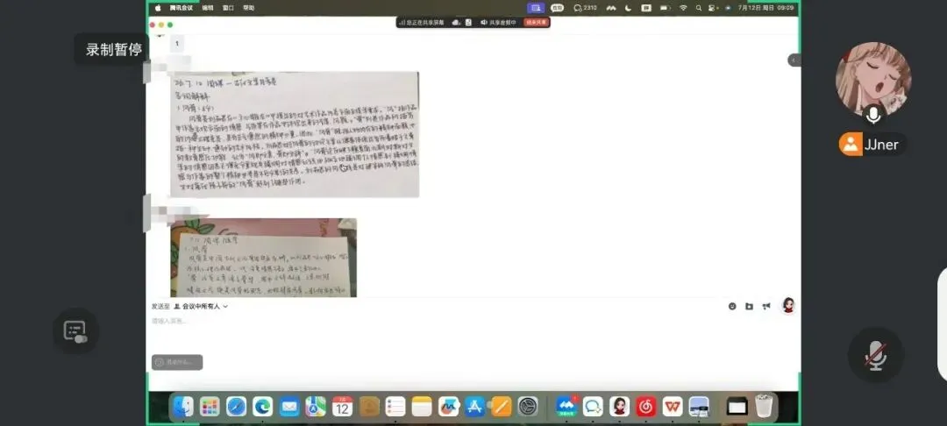This screenshot has width=947, height=426.
Task: Click the send file folder icon
Action: 749,307
